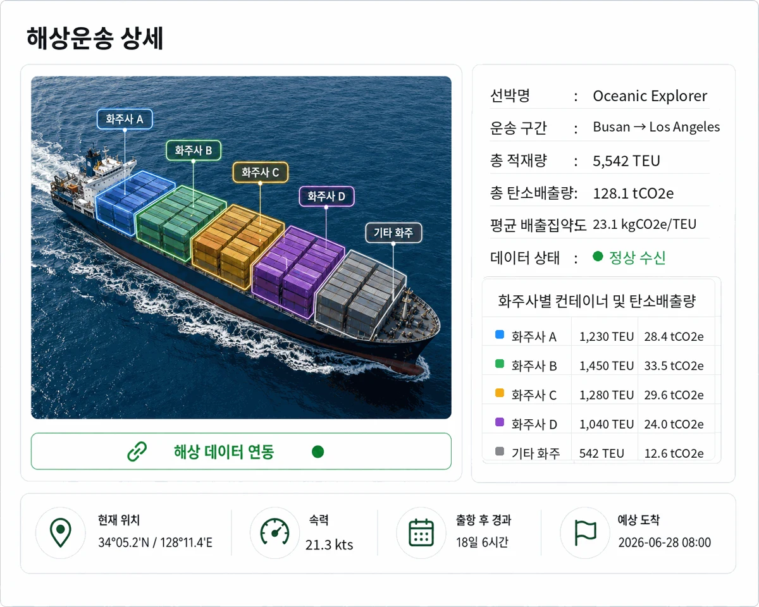Click the purple swatch for 화주사 D in table
The width and height of the screenshot is (759, 607).
[500, 422]
